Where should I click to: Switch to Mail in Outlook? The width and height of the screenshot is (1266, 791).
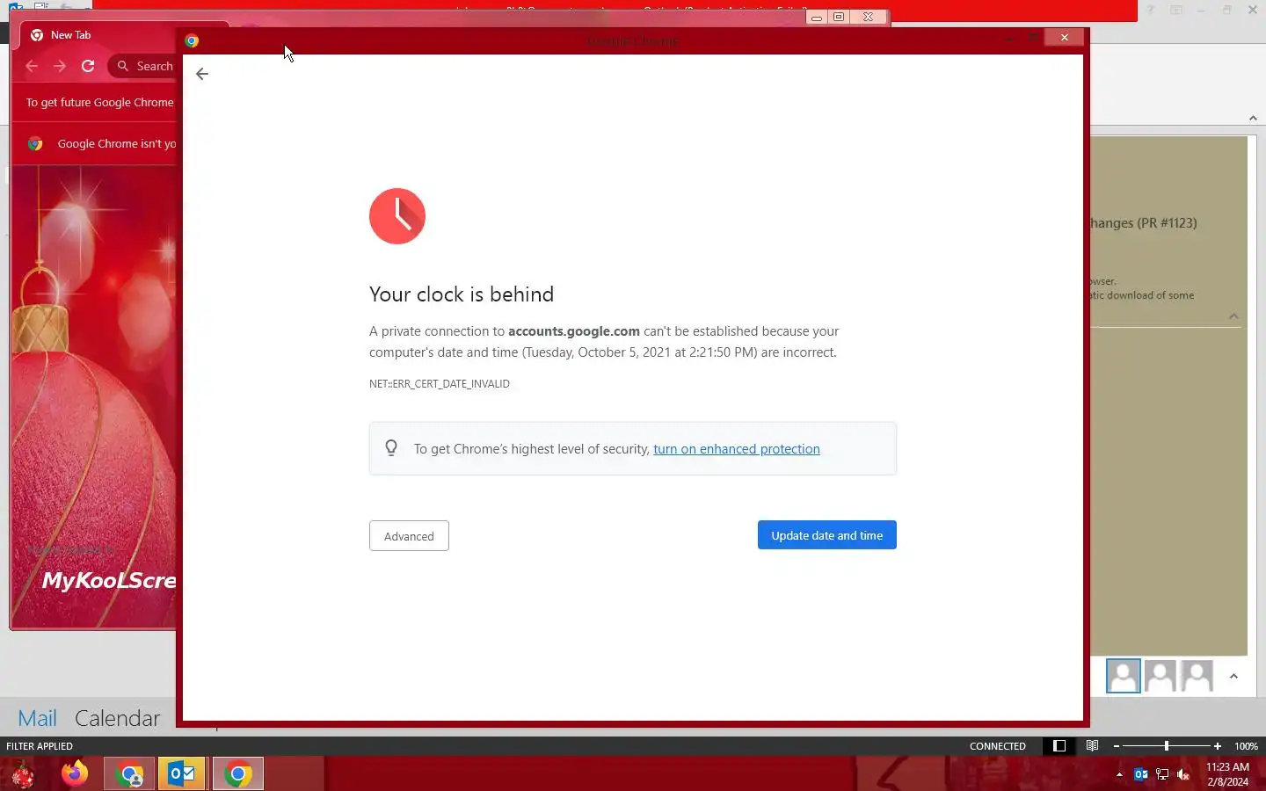(x=37, y=718)
